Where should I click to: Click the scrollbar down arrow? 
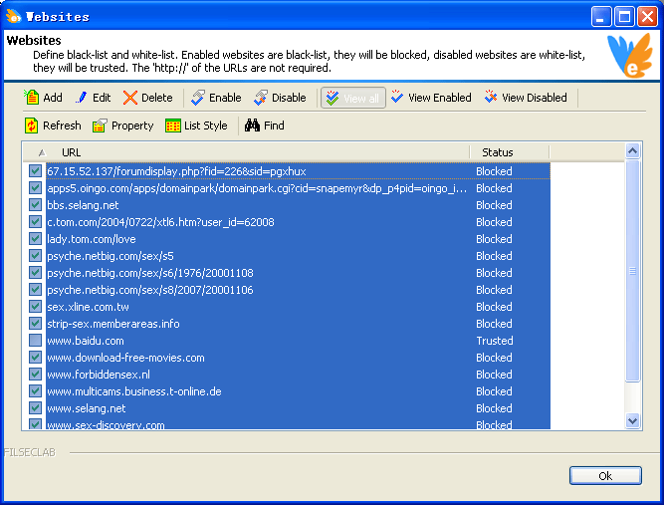click(632, 421)
